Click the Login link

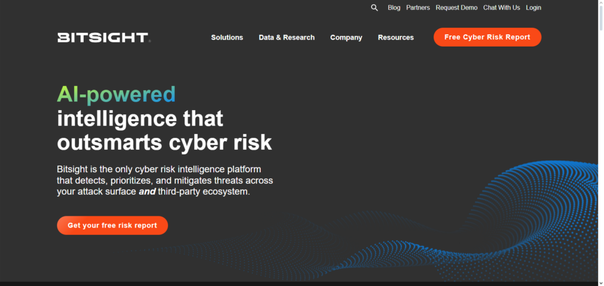(x=533, y=8)
